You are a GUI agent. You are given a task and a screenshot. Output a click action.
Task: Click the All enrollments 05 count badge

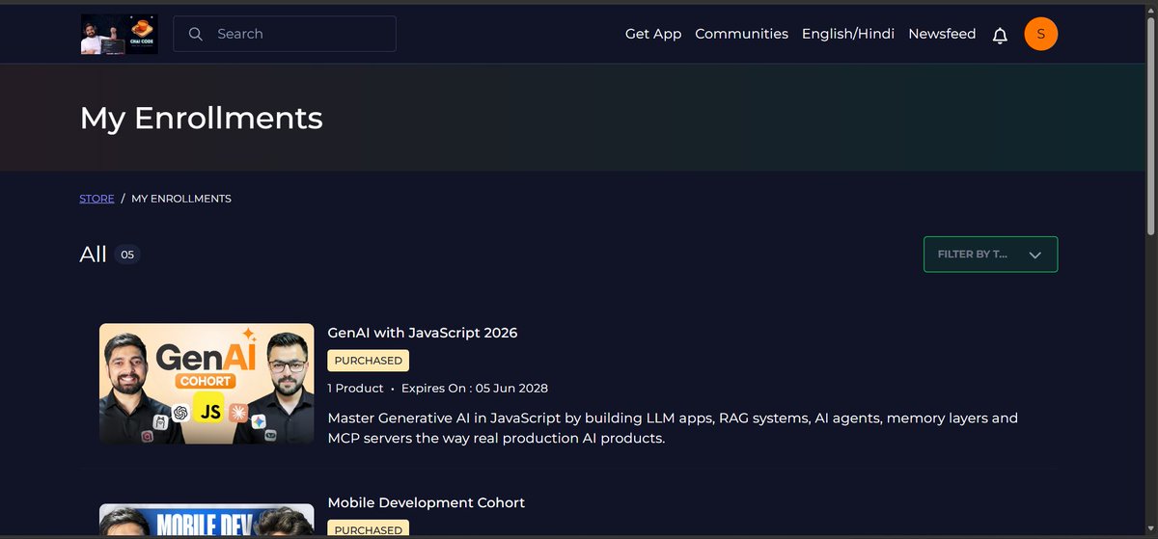pyautogui.click(x=127, y=255)
